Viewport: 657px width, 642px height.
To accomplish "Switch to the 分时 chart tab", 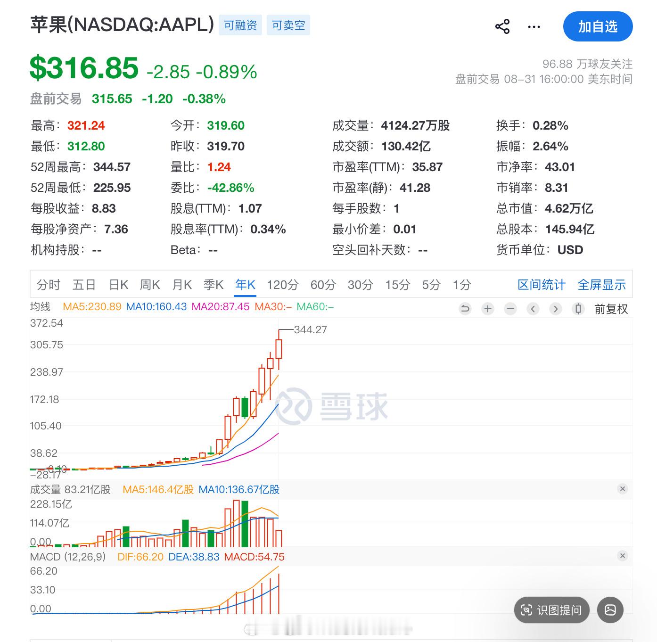I will [x=49, y=285].
